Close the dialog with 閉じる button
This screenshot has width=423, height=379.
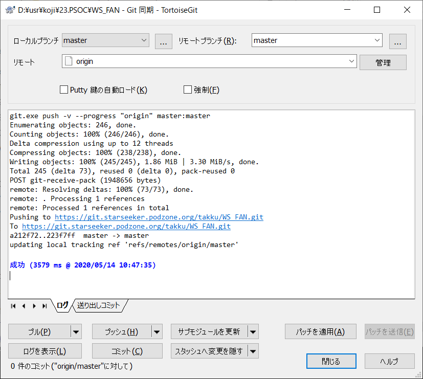[x=331, y=361]
